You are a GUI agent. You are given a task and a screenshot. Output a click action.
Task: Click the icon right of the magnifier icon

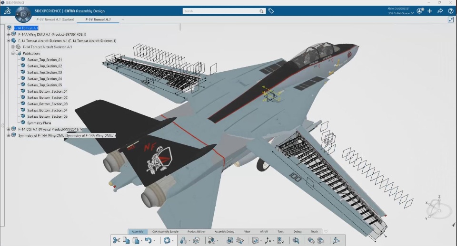point(311,240)
